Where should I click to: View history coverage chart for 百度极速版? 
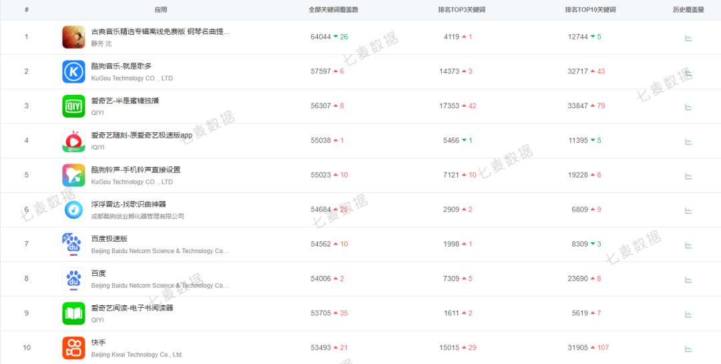[688, 245]
